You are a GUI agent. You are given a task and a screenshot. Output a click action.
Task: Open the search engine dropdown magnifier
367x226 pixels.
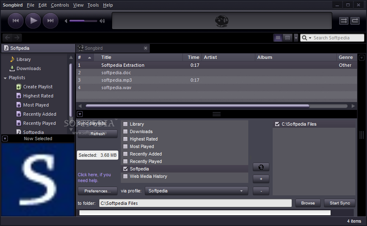click(x=306, y=38)
